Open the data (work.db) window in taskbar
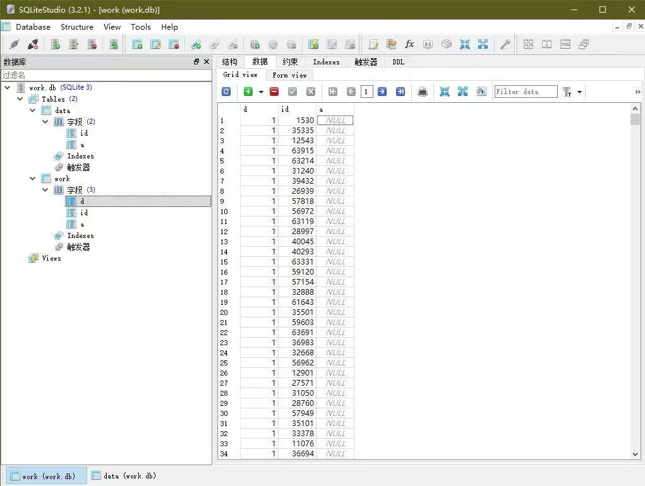The image size is (645, 486). (124, 476)
